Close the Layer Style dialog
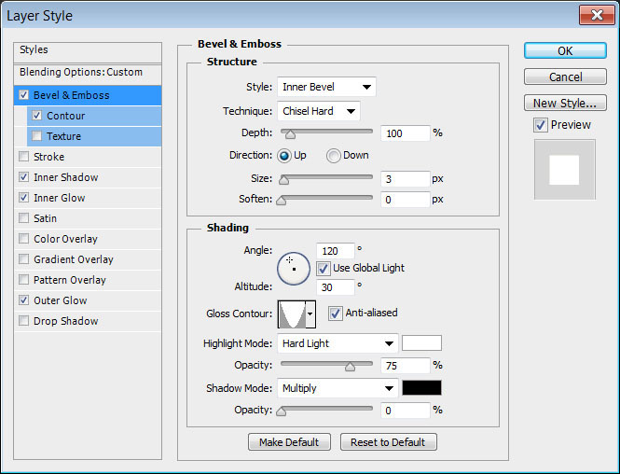 click(x=595, y=15)
